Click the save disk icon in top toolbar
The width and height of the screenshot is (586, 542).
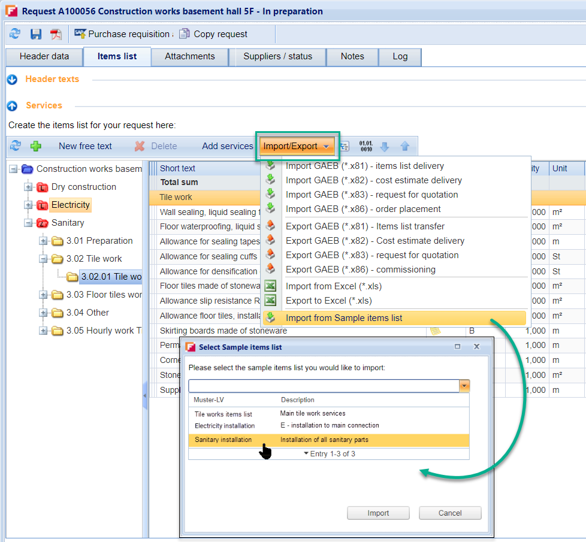click(x=36, y=34)
